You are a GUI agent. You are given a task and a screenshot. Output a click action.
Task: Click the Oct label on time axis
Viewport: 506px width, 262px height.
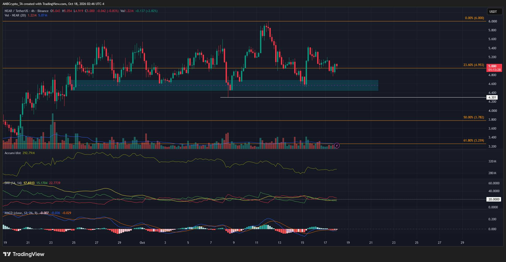[142, 243]
